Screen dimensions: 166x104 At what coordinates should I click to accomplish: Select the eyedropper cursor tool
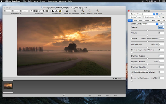[40, 11]
